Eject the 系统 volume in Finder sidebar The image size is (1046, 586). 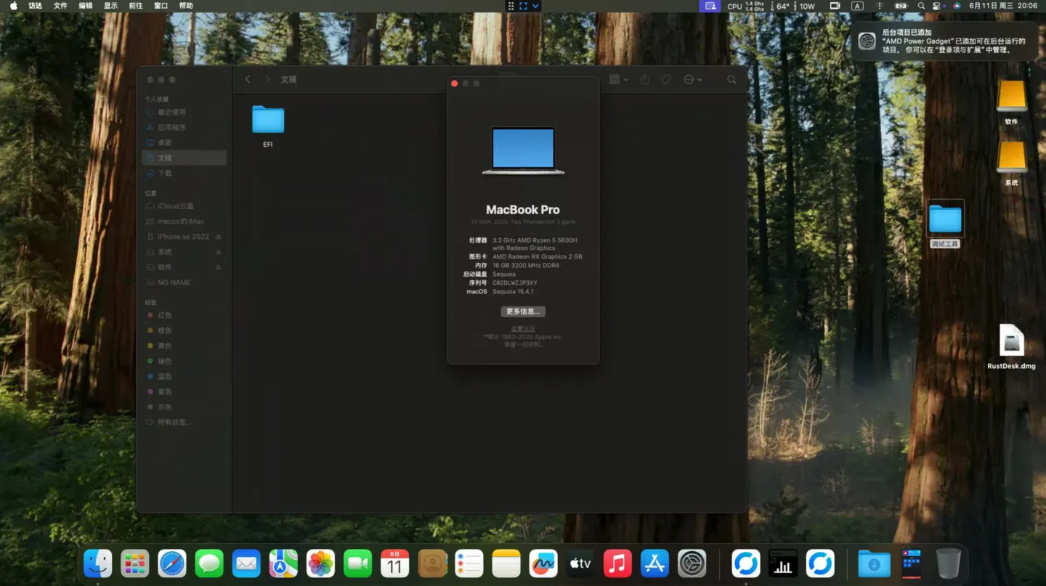tap(219, 252)
